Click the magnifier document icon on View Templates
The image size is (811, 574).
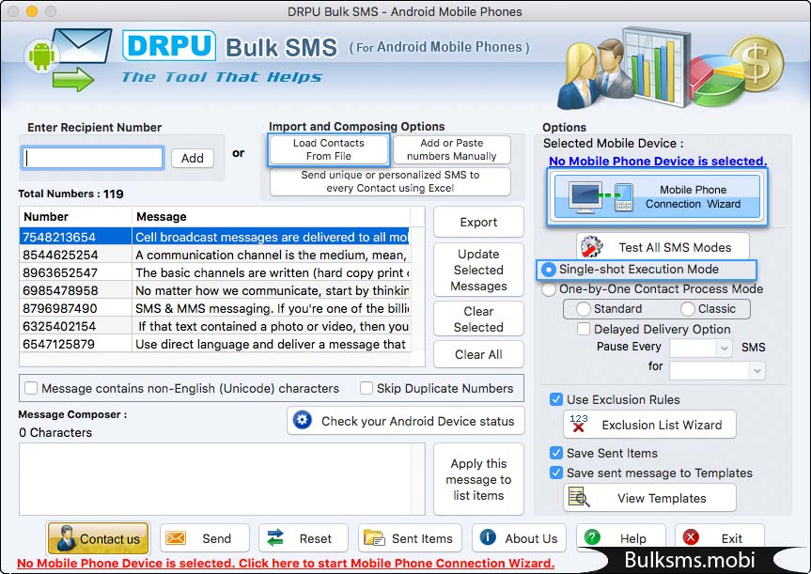click(x=579, y=498)
